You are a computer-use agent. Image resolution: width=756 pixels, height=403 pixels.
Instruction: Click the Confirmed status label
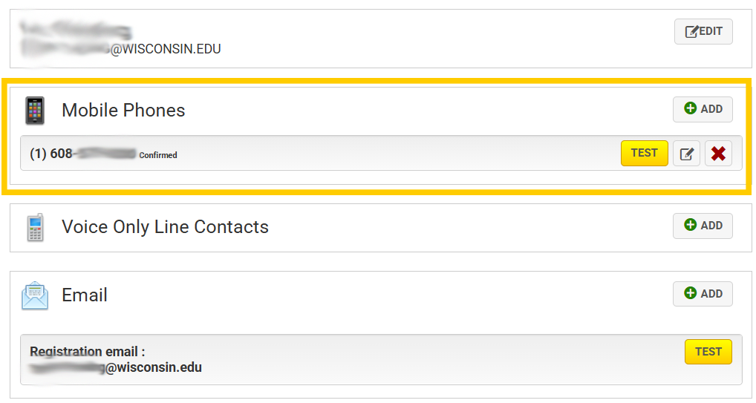pos(158,155)
